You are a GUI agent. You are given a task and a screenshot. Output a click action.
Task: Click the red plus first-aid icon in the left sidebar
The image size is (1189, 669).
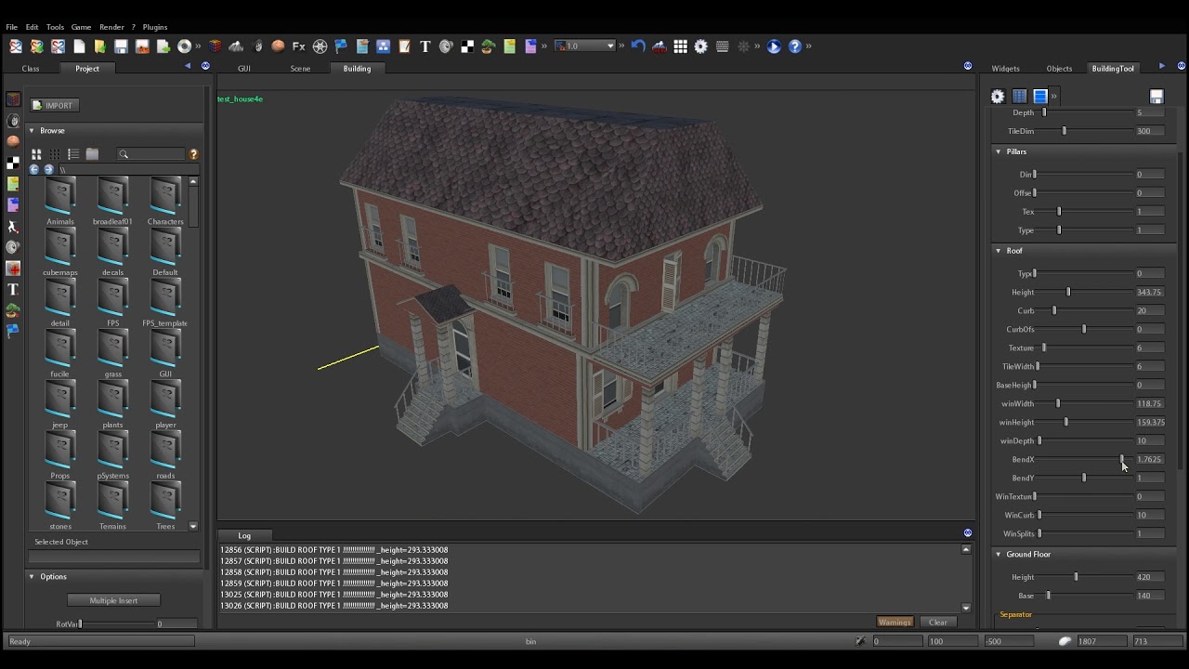pyautogui.click(x=13, y=269)
